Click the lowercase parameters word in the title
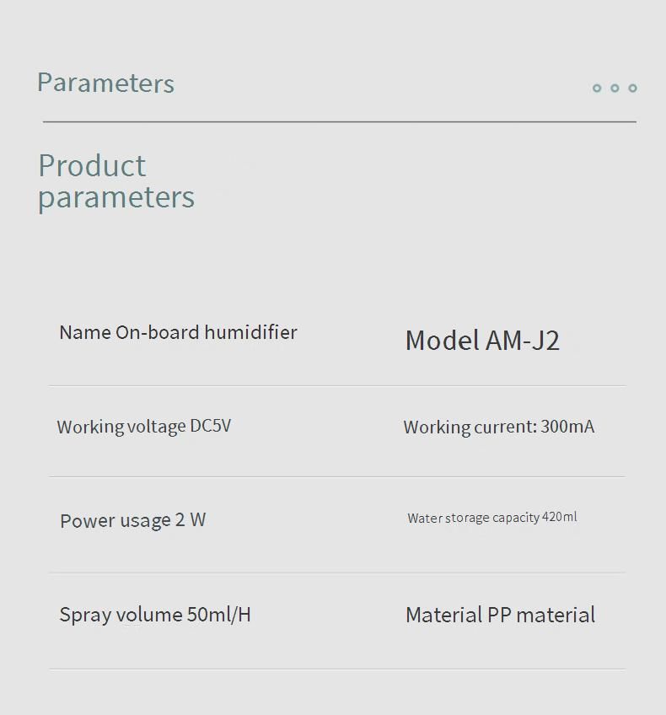This screenshot has width=666, height=715. click(x=116, y=197)
